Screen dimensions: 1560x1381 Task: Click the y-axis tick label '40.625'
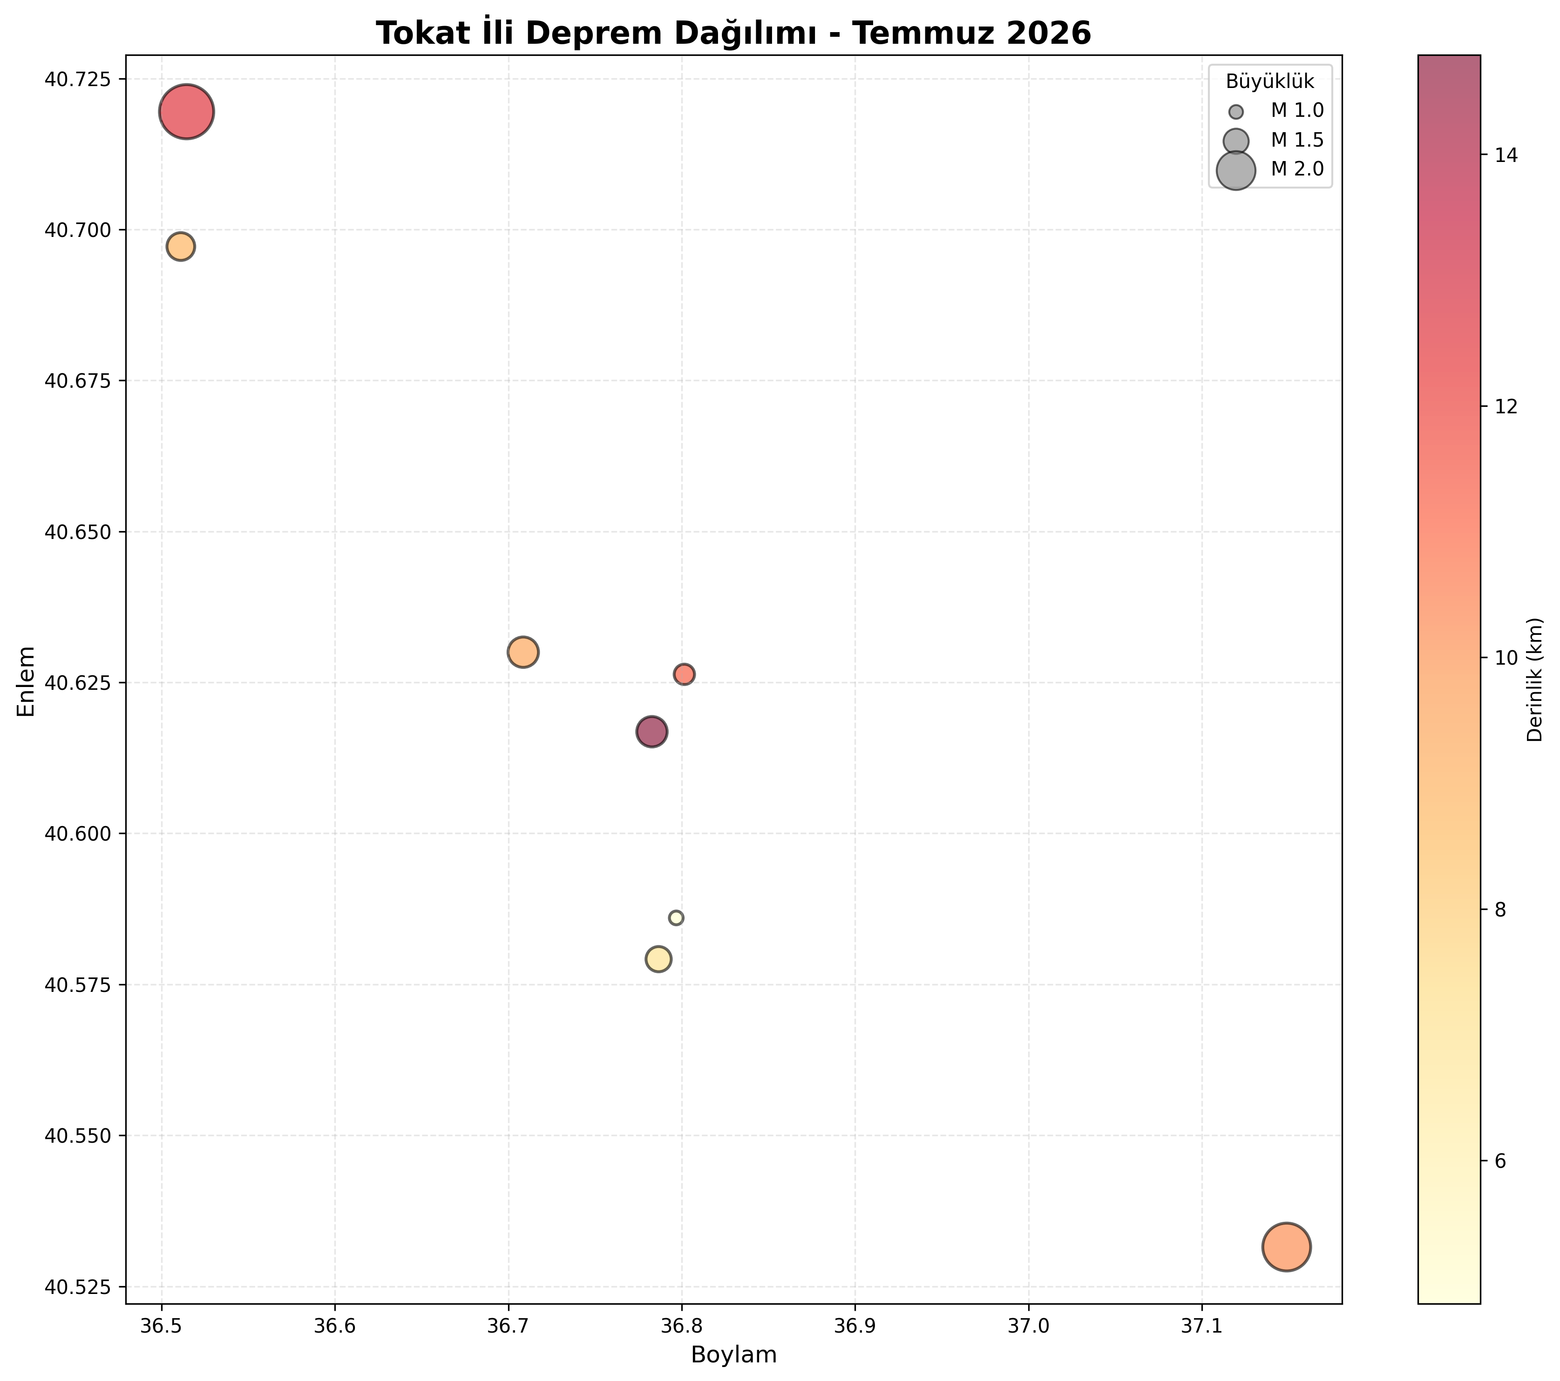coord(77,683)
